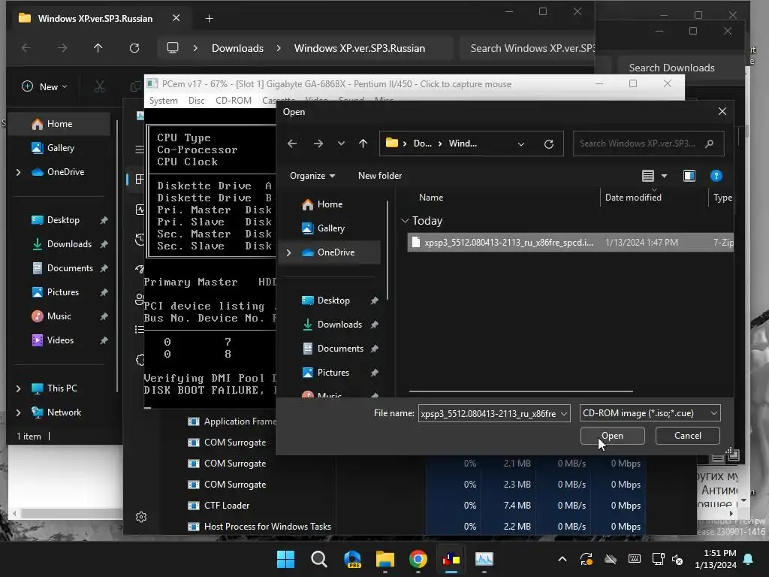Expand Network in Explorer sidebar
The image size is (769, 577).
coord(19,412)
